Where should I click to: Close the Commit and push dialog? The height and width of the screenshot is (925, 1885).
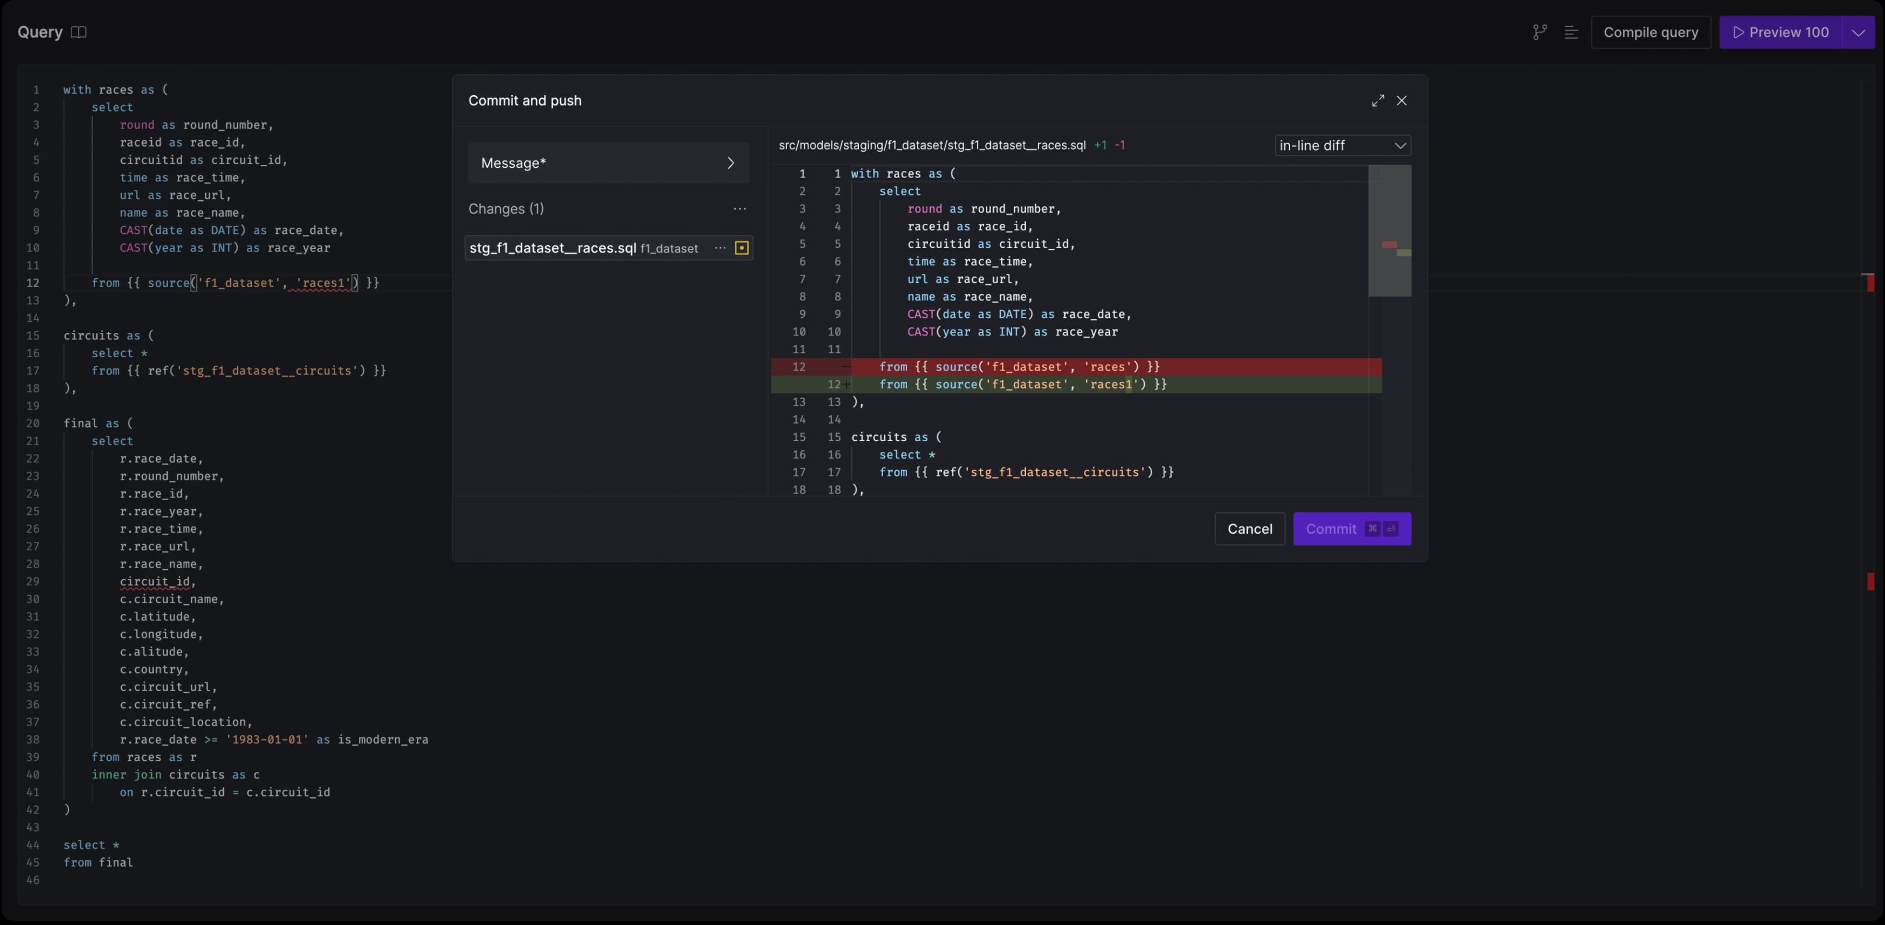tap(1401, 101)
